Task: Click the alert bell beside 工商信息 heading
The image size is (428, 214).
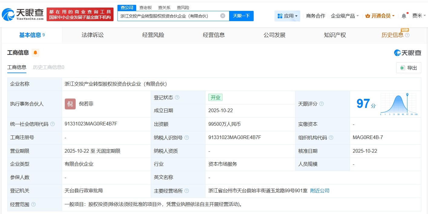Action: coord(35,52)
